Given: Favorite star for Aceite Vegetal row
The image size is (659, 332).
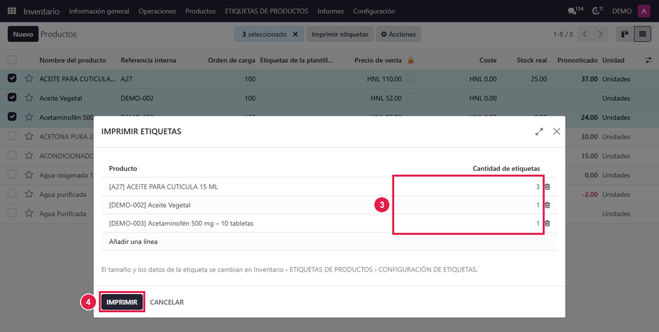Looking at the screenshot, I should tap(28, 98).
